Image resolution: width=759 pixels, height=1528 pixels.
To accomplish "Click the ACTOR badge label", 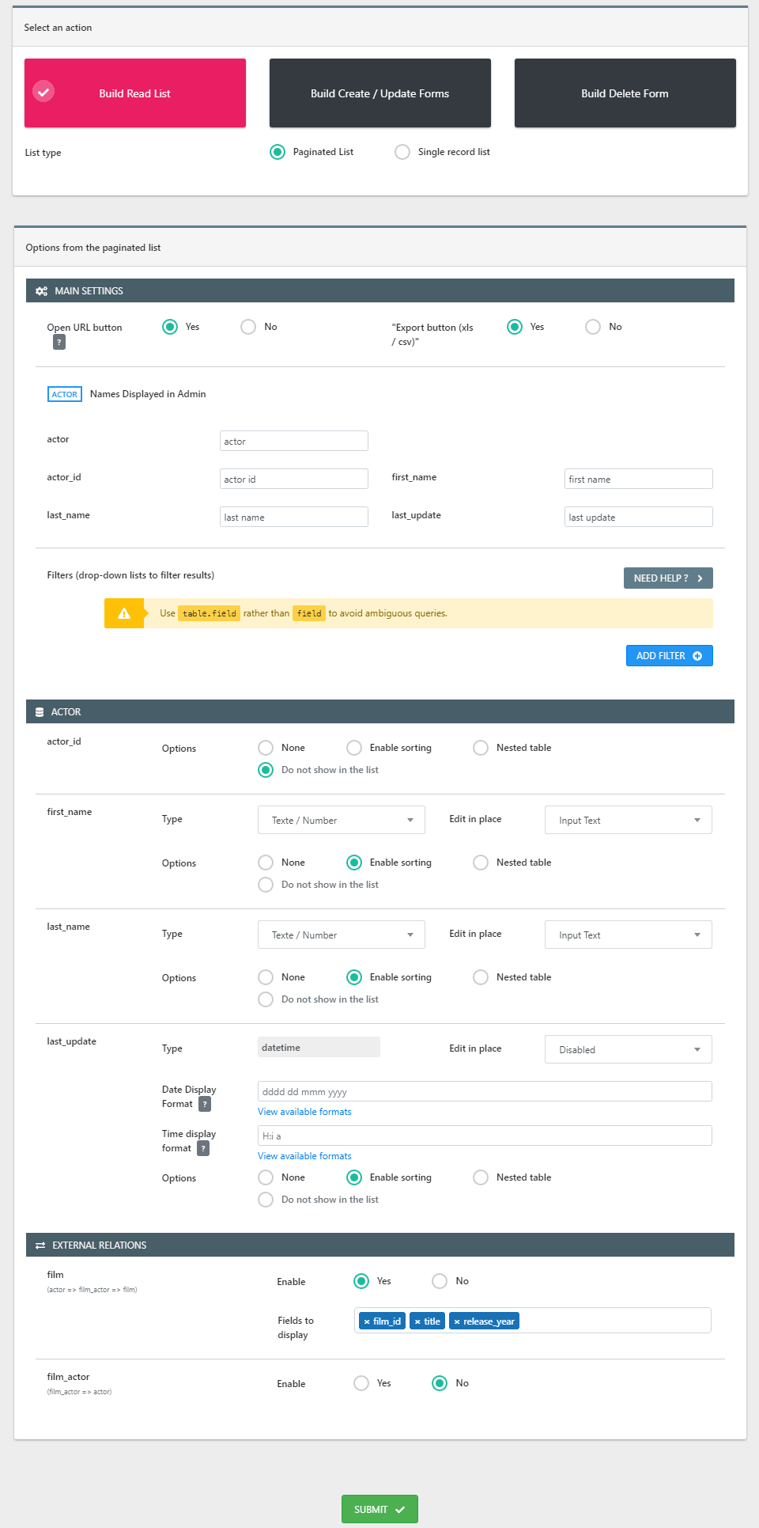I will [65, 394].
